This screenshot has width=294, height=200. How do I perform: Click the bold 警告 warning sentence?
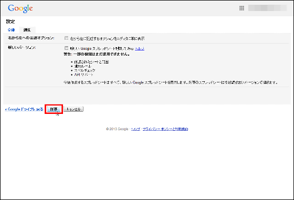[x=97, y=54]
